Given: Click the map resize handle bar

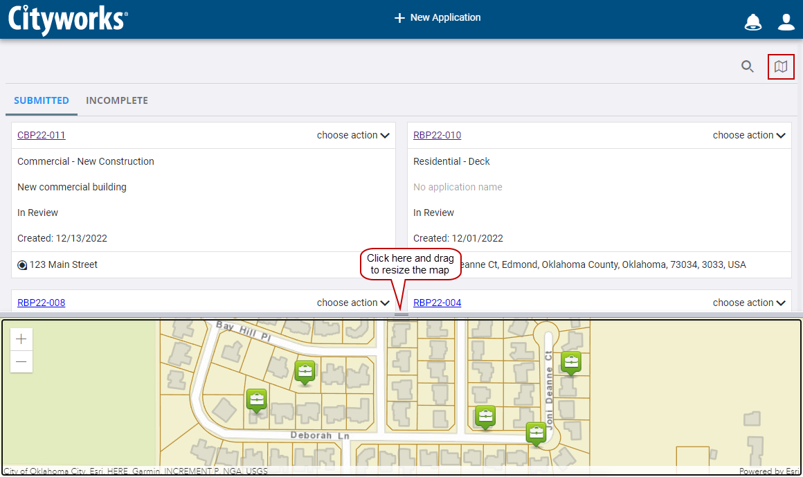Looking at the screenshot, I should 401,315.
